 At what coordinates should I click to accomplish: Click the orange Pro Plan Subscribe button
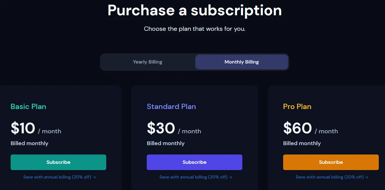(331, 162)
